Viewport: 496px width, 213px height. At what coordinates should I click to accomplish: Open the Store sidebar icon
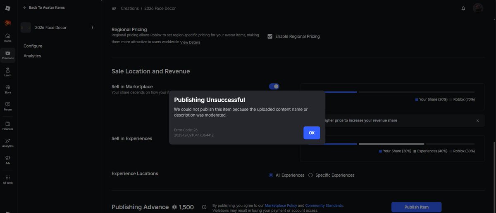[x=8, y=89]
